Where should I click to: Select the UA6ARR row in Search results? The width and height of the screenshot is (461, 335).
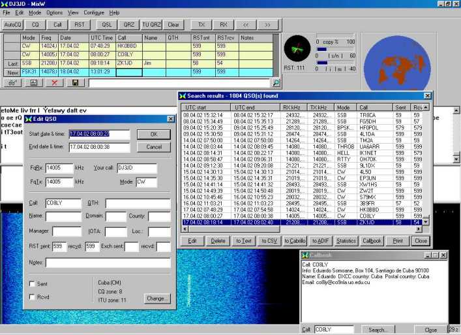302,146
